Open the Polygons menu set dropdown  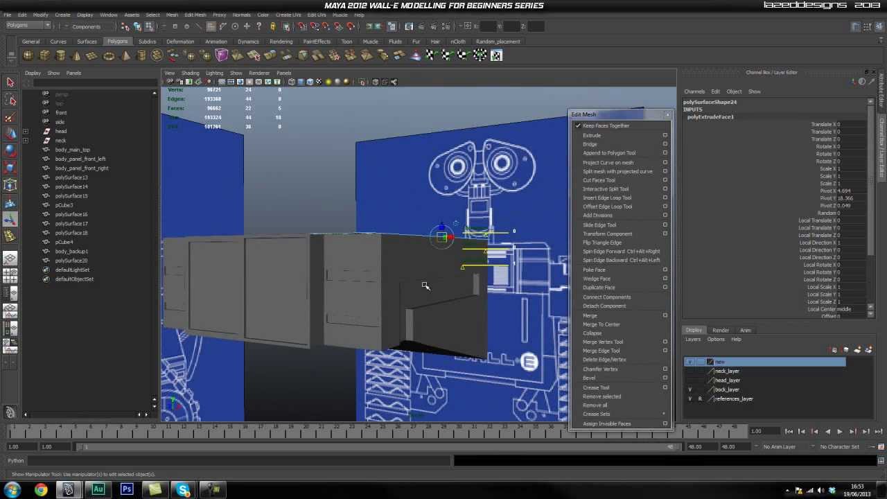coord(28,26)
